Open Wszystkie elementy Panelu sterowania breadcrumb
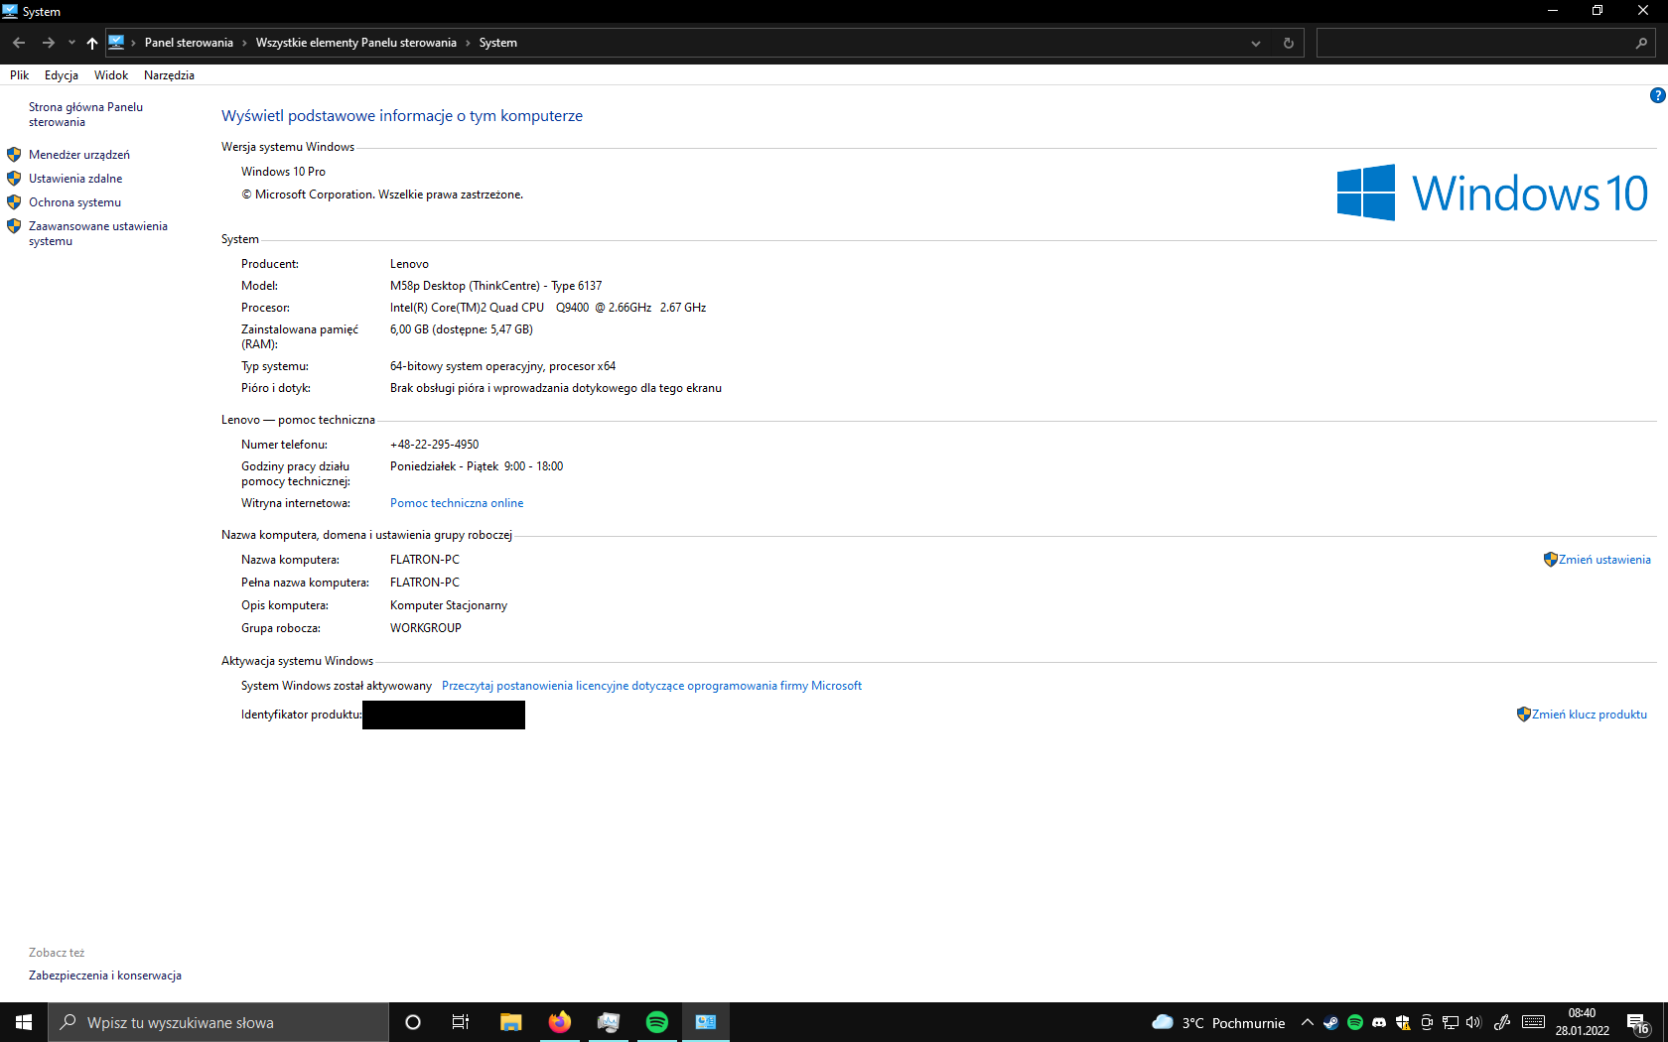This screenshot has height=1042, width=1668. pos(355,43)
